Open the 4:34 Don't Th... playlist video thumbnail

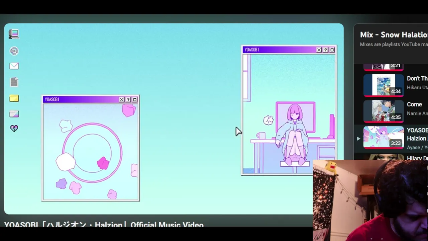point(384,85)
